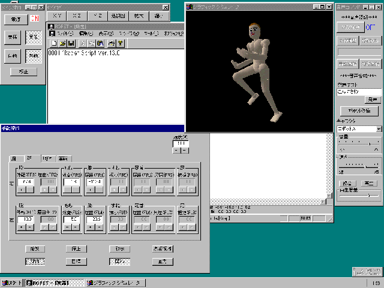Click the Cut scissors toolbar icon
This screenshot has width=384, height=288.
(83, 43)
